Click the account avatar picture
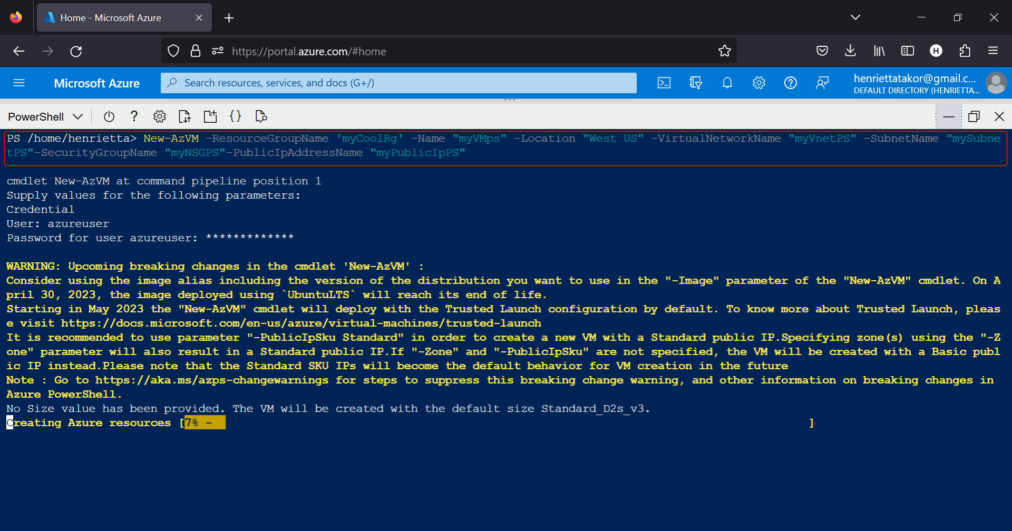 click(x=996, y=83)
